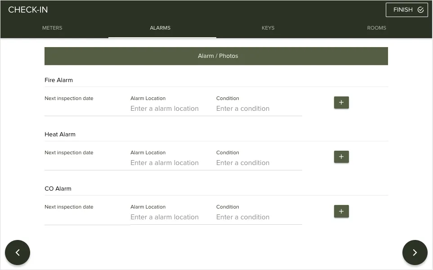Select the CO Alarm location field
433x270 pixels.
tap(173, 217)
